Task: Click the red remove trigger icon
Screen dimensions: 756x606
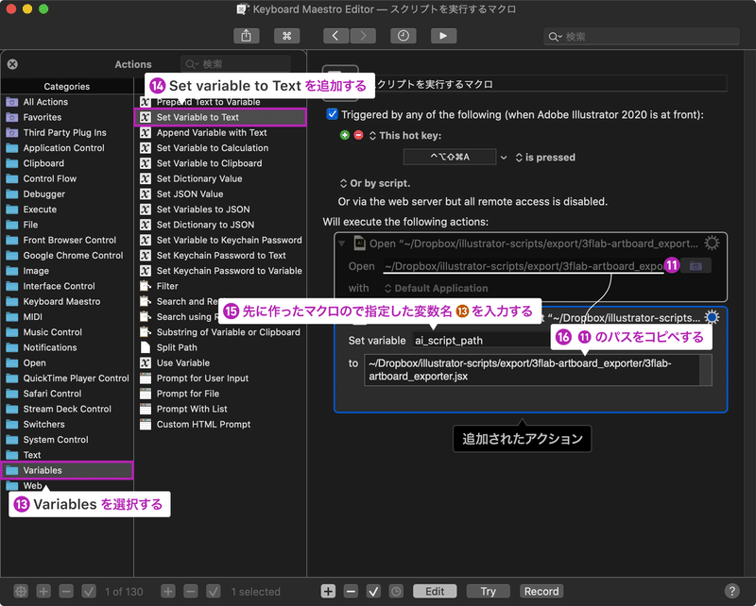Action: [x=358, y=135]
